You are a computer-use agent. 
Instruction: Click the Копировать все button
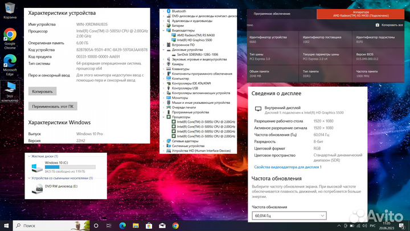pos(389,25)
